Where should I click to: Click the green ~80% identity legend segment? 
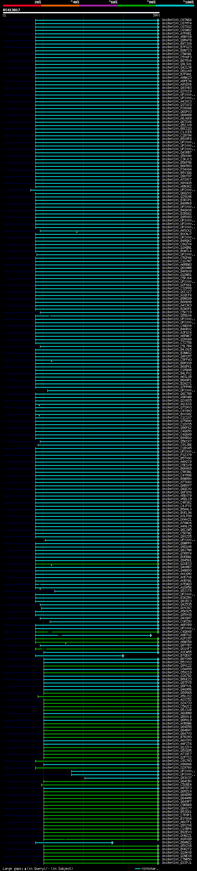[x=137, y=6]
